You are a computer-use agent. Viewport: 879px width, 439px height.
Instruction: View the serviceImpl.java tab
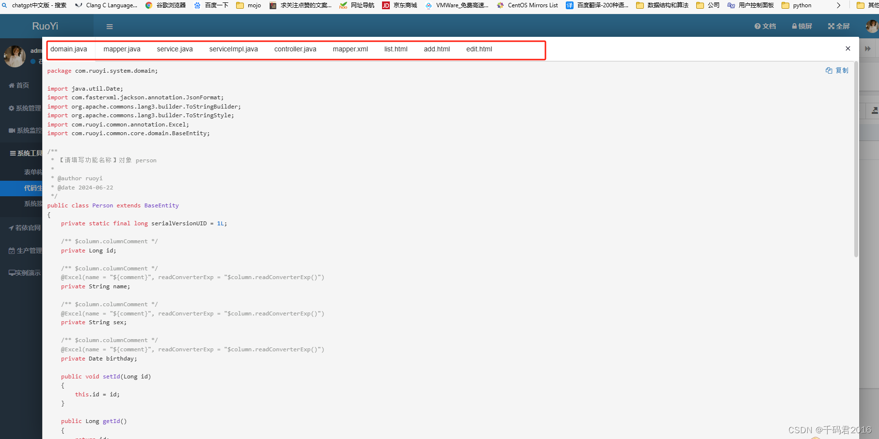[233, 49]
